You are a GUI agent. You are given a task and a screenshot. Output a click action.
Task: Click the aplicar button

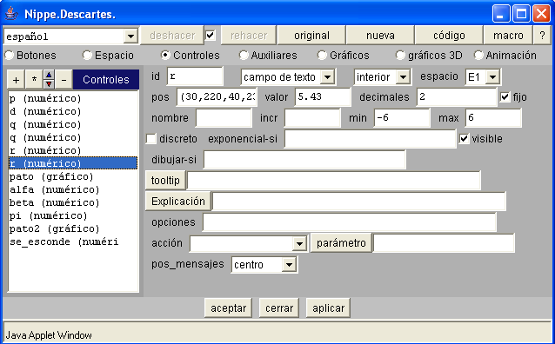click(x=328, y=308)
